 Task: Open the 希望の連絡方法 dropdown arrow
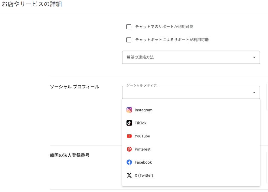pos(254,57)
